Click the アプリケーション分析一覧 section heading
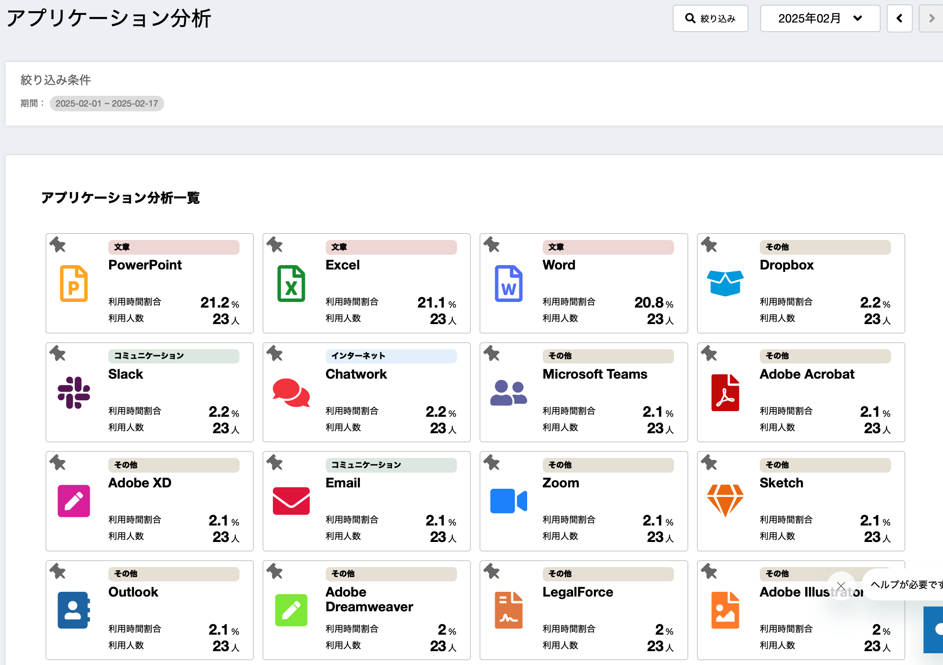 tap(120, 198)
